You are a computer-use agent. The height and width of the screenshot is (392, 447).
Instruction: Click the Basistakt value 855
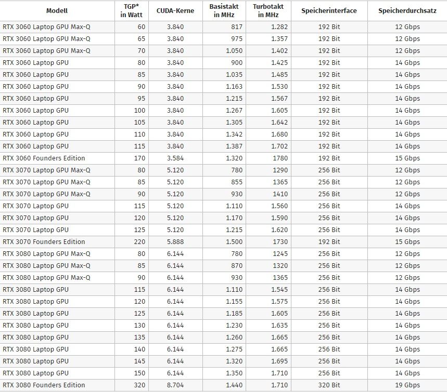pos(237,182)
